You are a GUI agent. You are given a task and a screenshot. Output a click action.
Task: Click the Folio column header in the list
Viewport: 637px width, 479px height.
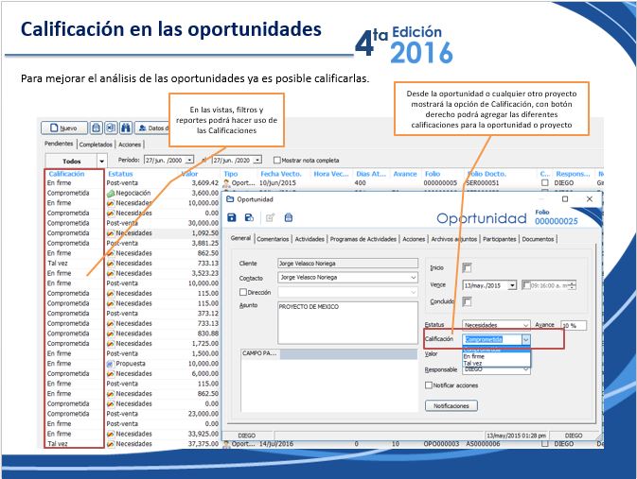pos(433,174)
